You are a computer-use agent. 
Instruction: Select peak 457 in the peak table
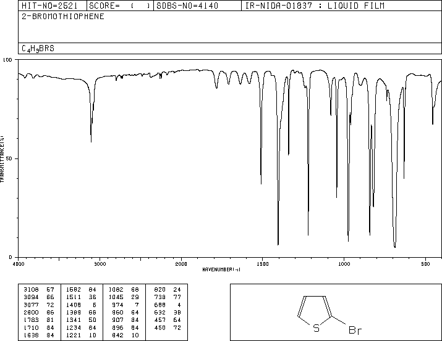tap(168, 320)
